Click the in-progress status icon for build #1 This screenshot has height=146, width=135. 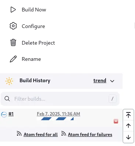(4, 115)
